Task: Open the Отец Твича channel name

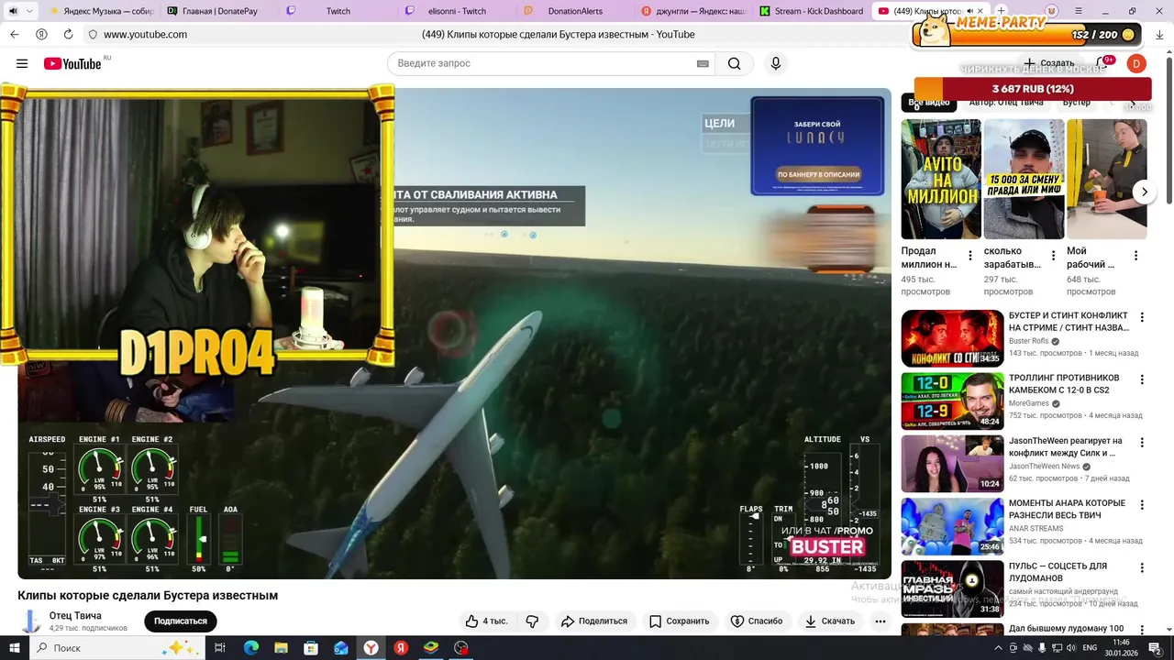Action: (x=75, y=616)
